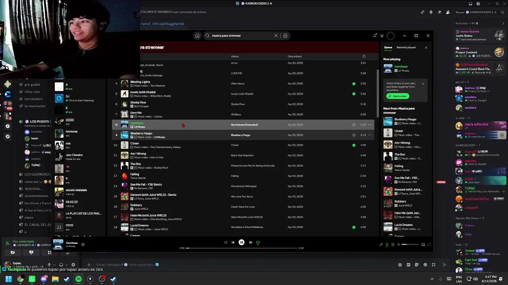Dismiss the Jam invitation card
This screenshot has height=285, width=508.
[423, 84]
